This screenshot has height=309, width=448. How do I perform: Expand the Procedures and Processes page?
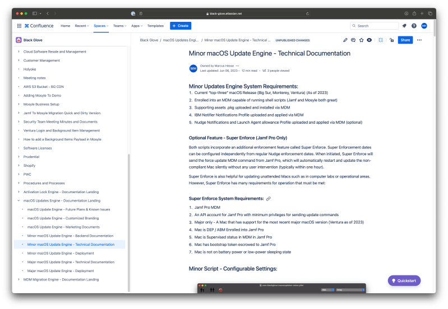[19, 183]
